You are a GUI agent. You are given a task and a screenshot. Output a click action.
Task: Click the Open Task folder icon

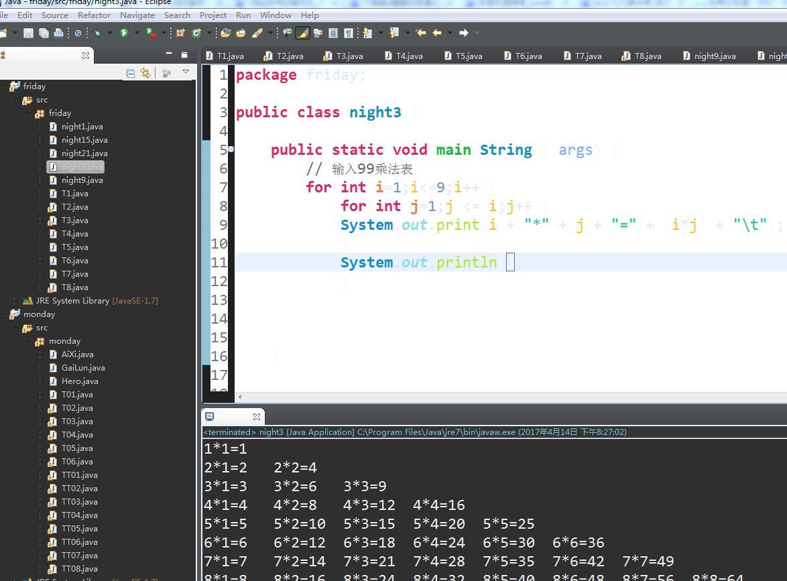[241, 33]
